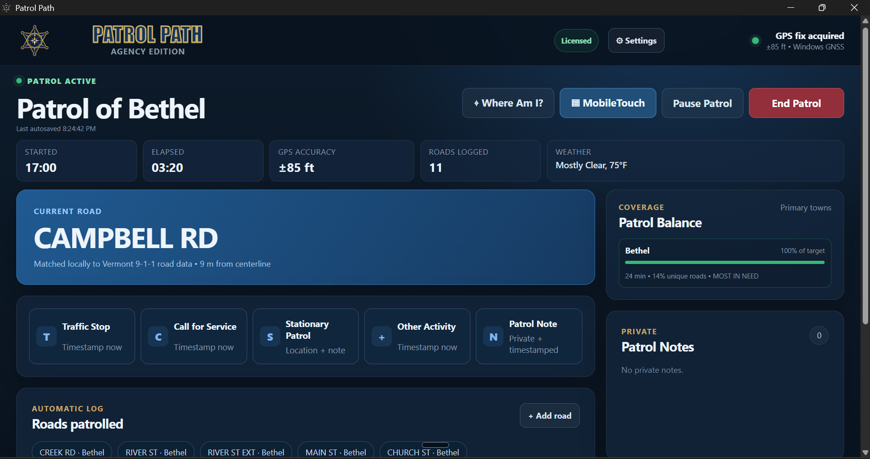Click the Mostly Clear, 75°F weather text
This screenshot has width=870, height=459.
(591, 166)
